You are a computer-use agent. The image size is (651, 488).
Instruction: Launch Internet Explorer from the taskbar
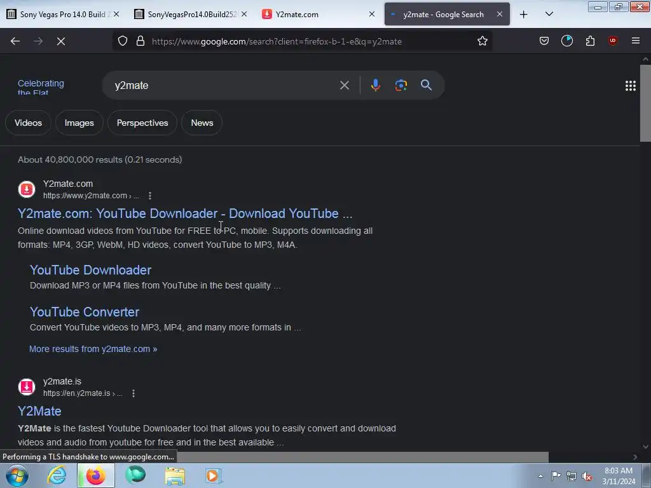(x=57, y=475)
